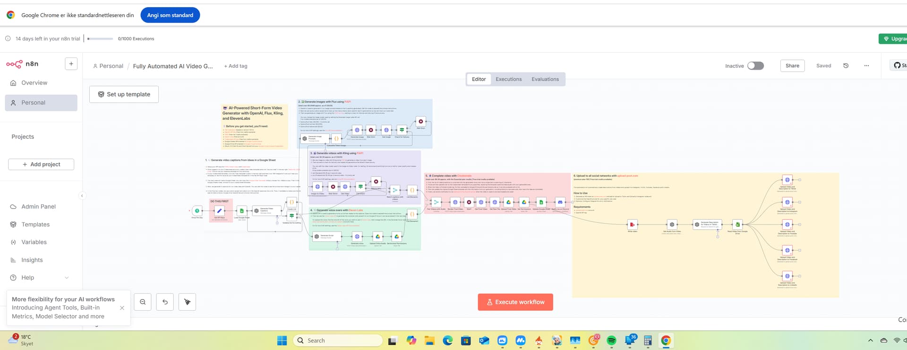This screenshot has height=350, width=907.
Task: Open Calculator from the taskbar
Action: [x=648, y=341]
